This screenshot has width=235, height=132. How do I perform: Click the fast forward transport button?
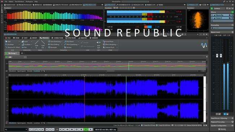point(72,129)
